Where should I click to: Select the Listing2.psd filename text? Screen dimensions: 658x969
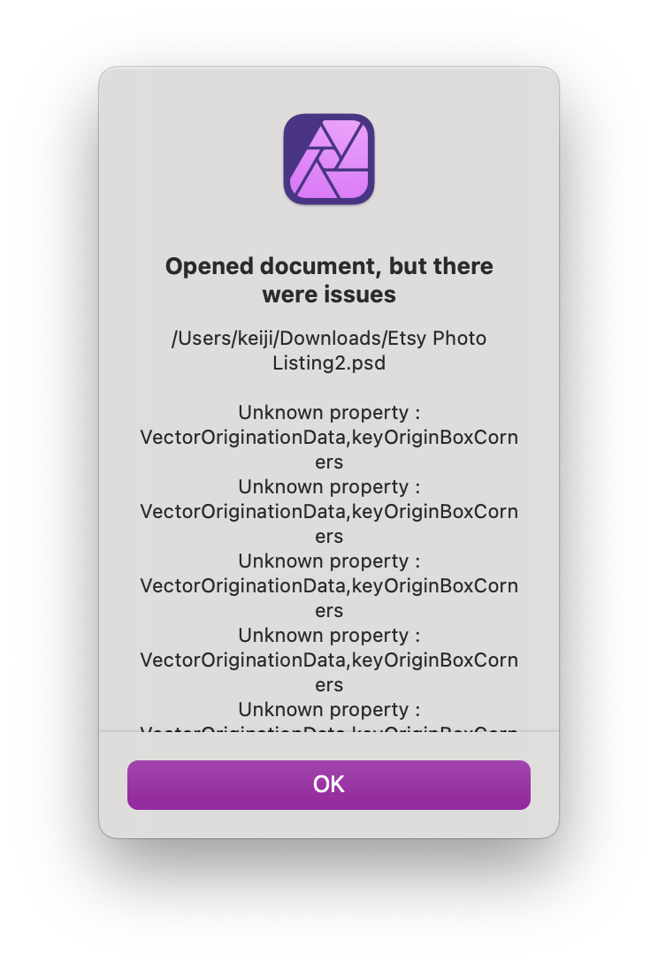(329, 362)
